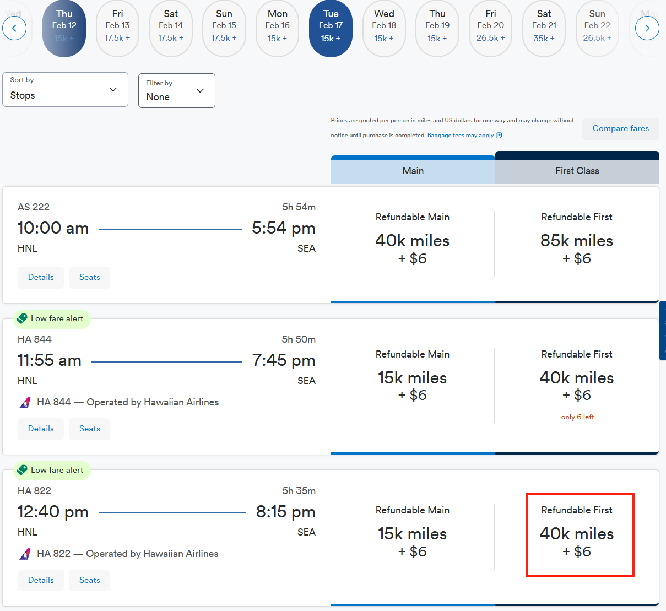Choose HA 822 Refundable First 40k miles
Image resolution: width=666 pixels, height=611 pixels.
[x=577, y=537]
